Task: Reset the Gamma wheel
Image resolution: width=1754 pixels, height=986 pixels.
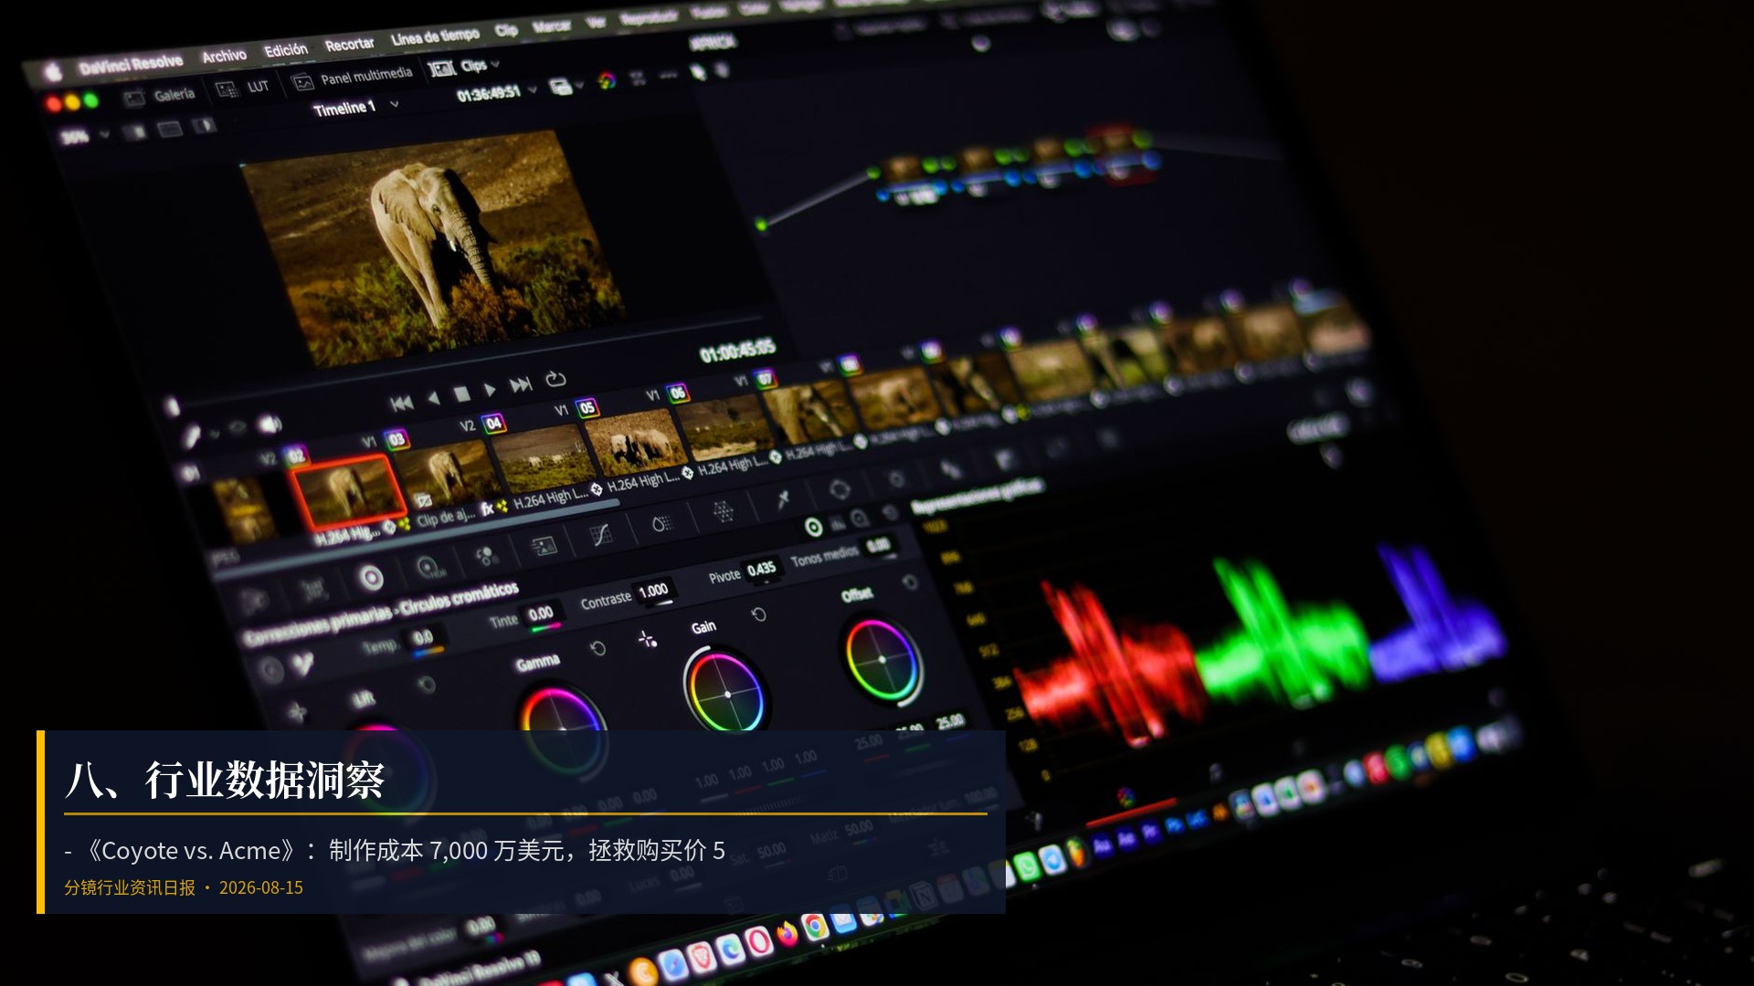Action: pos(597,648)
